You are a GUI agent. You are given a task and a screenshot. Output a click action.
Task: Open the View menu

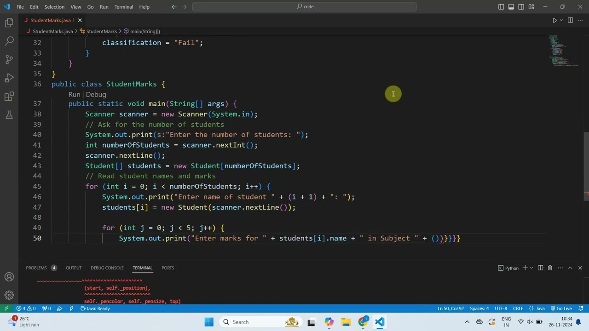point(76,7)
